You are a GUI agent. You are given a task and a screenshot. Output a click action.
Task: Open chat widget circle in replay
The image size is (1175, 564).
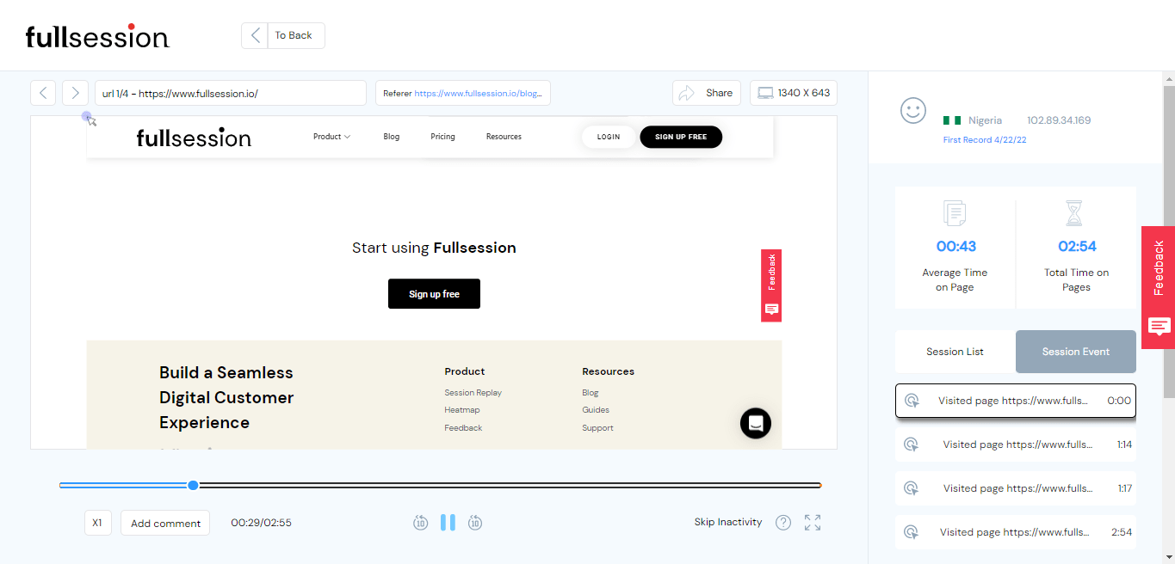click(756, 423)
